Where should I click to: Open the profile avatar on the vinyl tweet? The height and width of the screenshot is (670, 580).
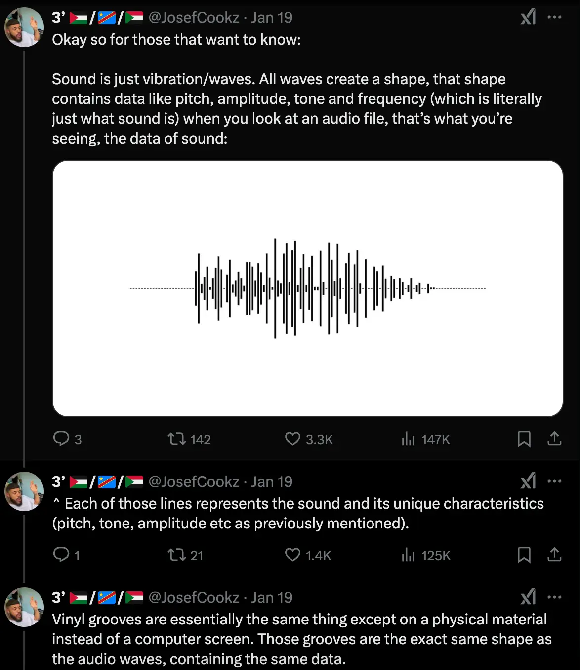coord(24,607)
